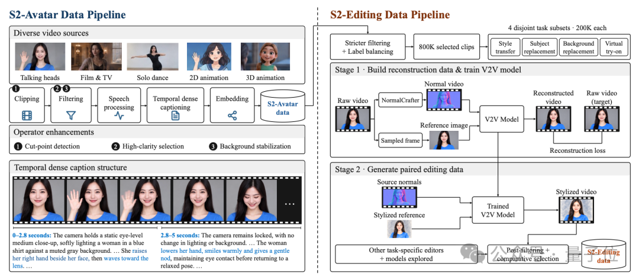Click the Temporal dense captioning box
Image resolution: width=639 pixels, height=280 pixels.
[175, 105]
